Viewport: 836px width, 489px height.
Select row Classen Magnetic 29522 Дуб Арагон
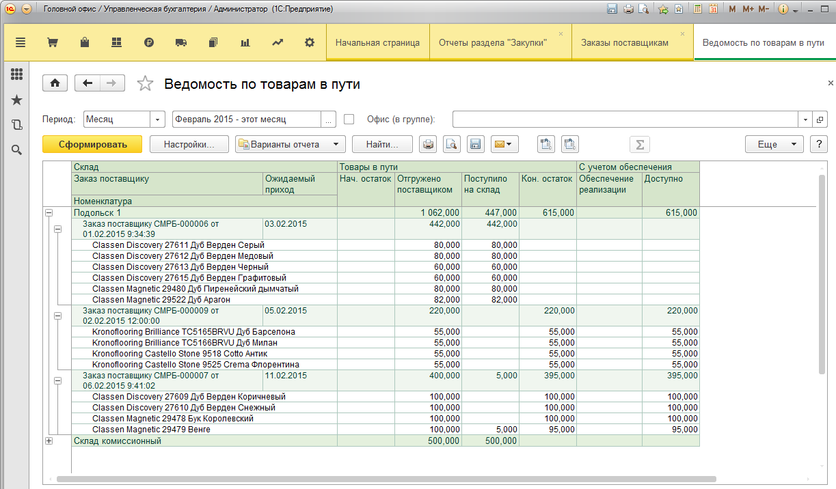tap(386, 300)
